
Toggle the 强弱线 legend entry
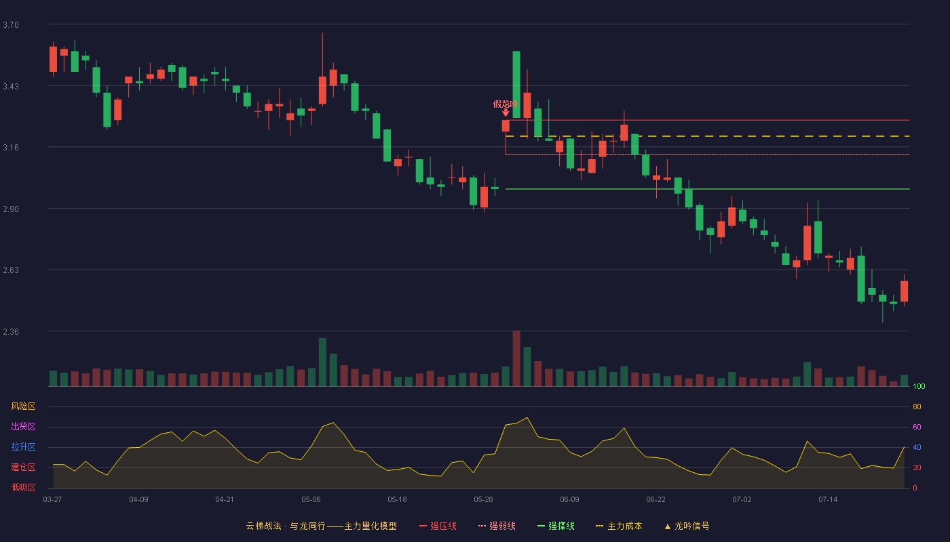click(x=497, y=526)
